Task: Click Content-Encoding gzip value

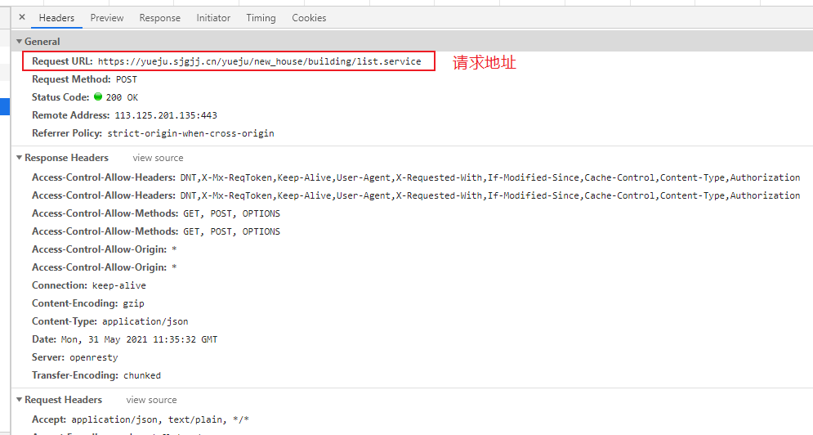Action: pyautogui.click(x=133, y=303)
